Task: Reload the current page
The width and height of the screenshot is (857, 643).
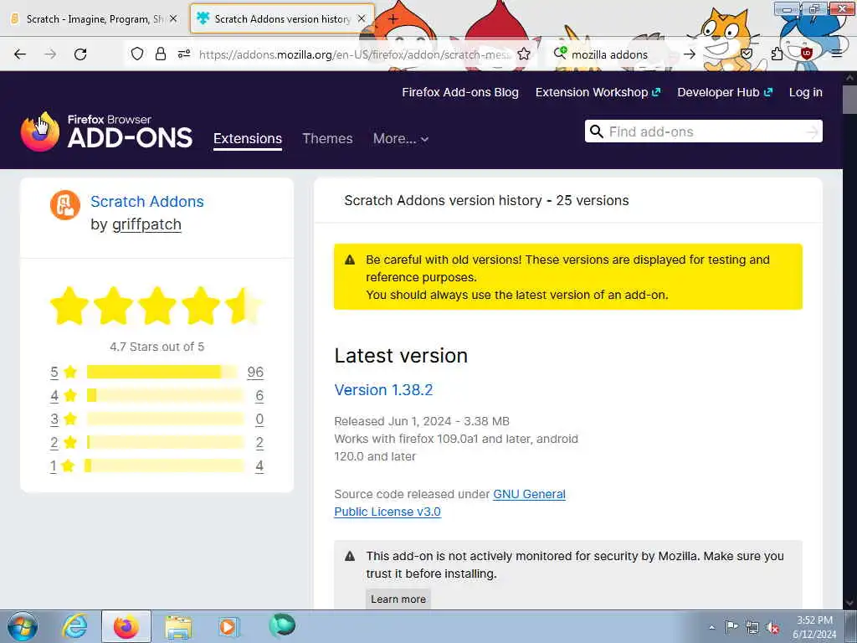Action: (80, 54)
